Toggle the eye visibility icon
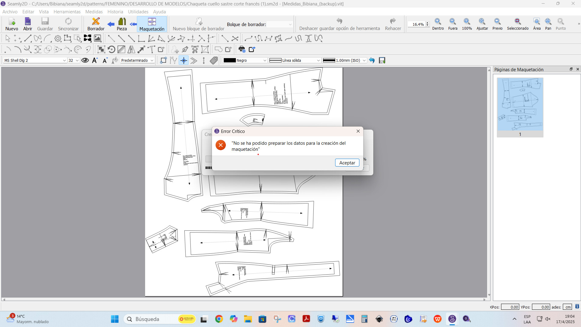The image size is (581, 327). coord(85,60)
